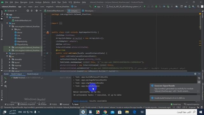Click scroll to end icon in build output
Image resolution: width=204 pixels, height=115 pixels.
tap(199, 82)
